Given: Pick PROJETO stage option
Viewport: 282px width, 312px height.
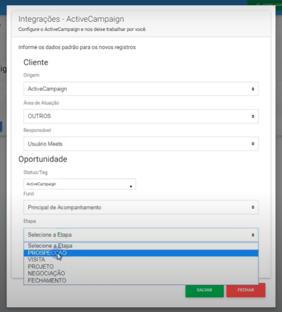Looking at the screenshot, I should (x=141, y=267).
